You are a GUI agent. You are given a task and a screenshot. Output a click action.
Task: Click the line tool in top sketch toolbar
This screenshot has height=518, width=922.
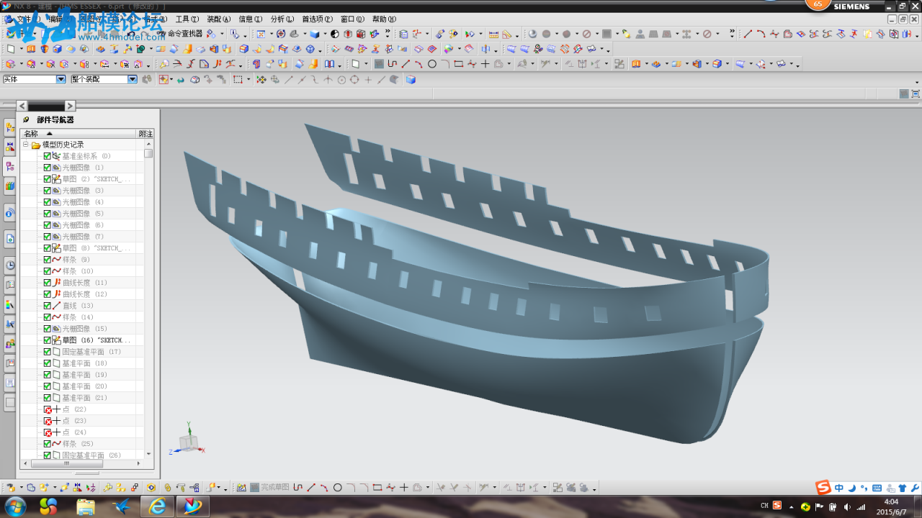pyautogui.click(x=406, y=64)
